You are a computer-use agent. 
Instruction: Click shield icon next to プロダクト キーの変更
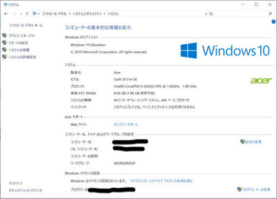pyautogui.click(x=239, y=189)
